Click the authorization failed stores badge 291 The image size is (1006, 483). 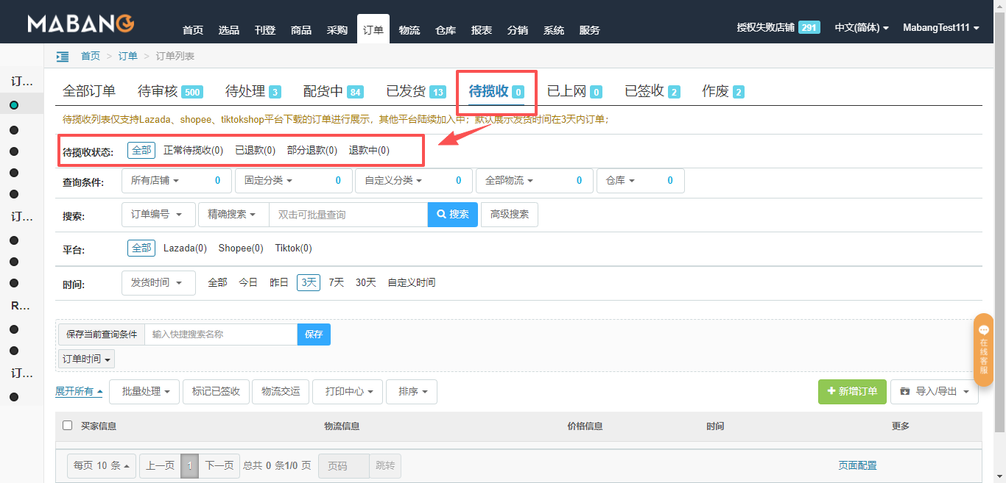809,27
